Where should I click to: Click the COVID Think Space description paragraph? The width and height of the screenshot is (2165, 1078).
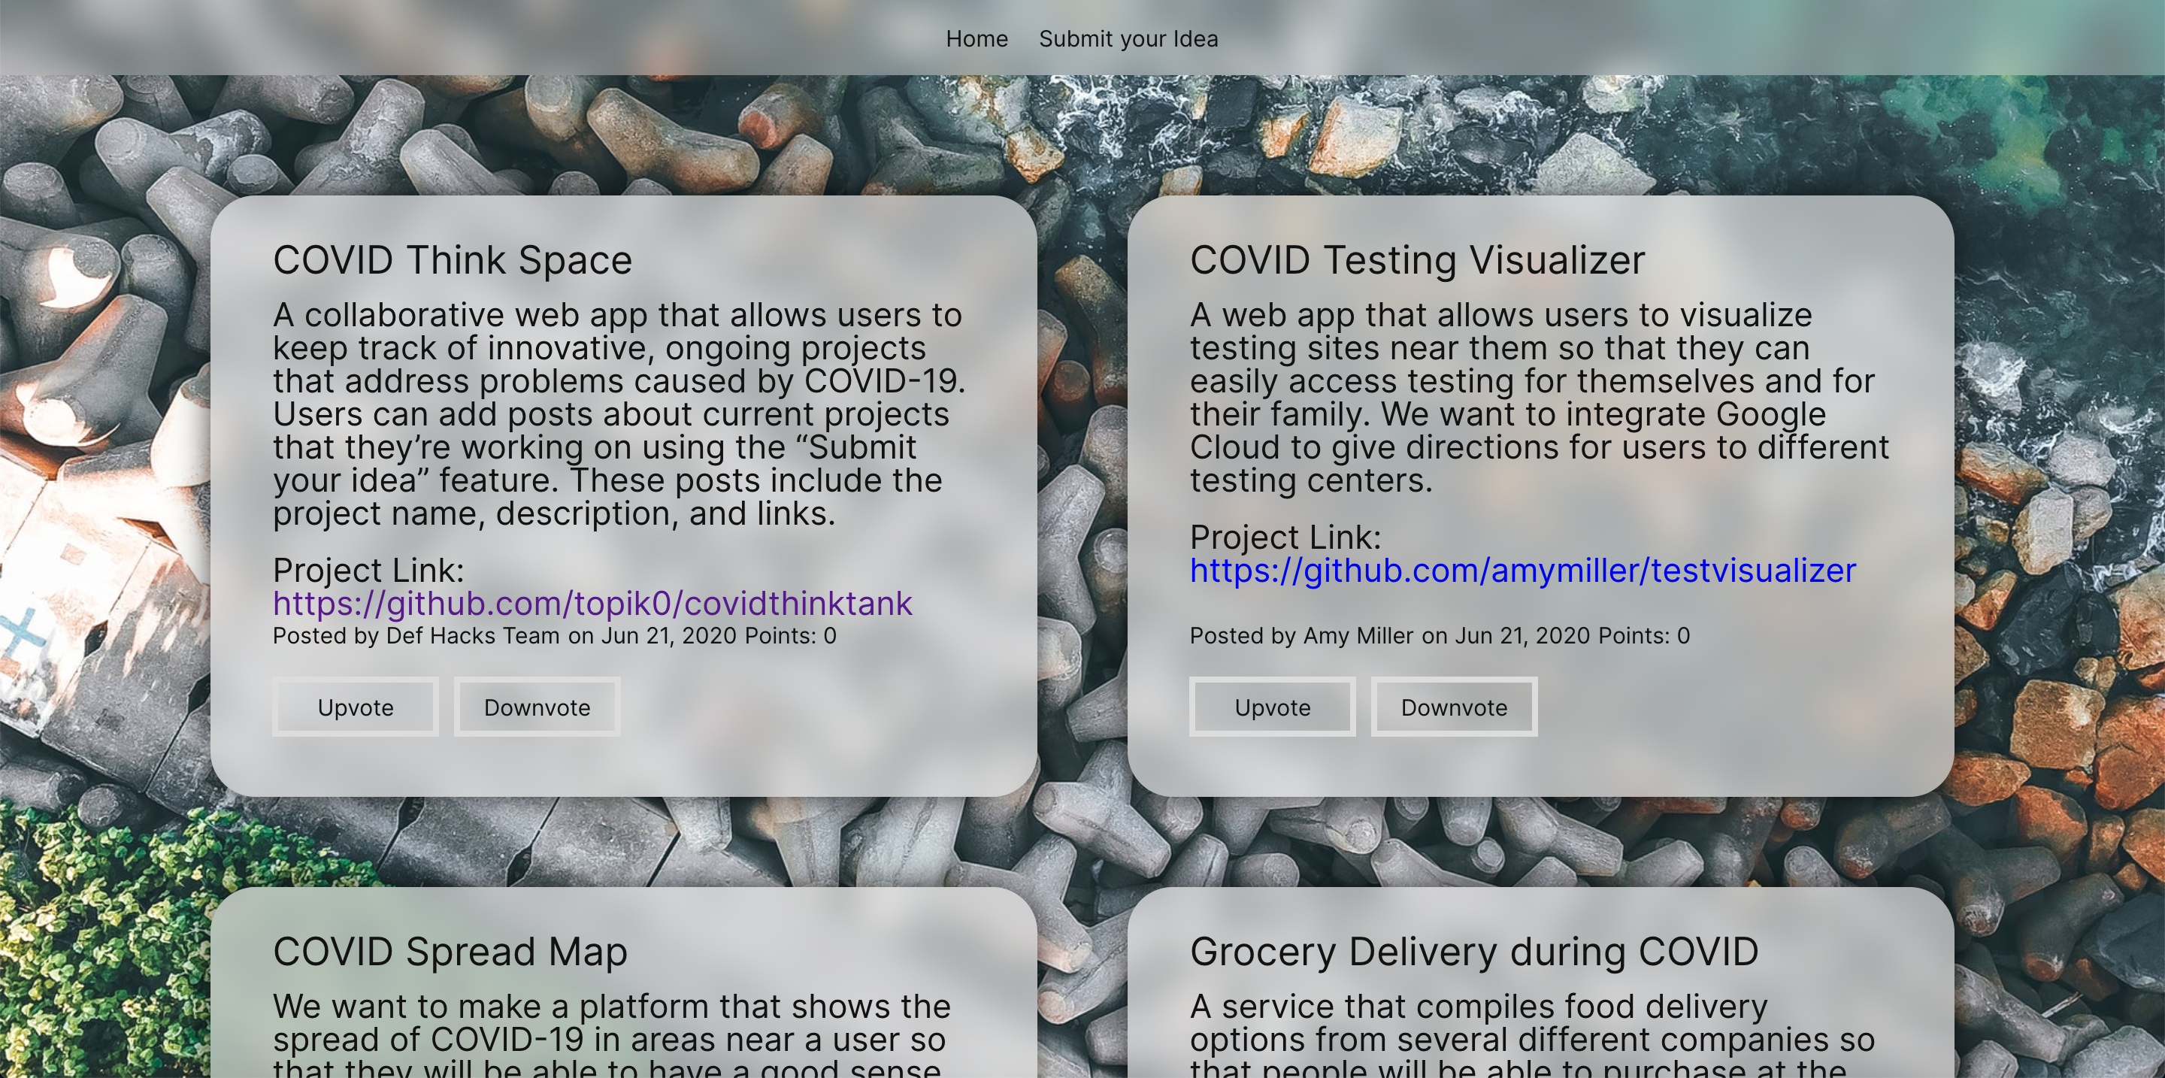coord(617,413)
